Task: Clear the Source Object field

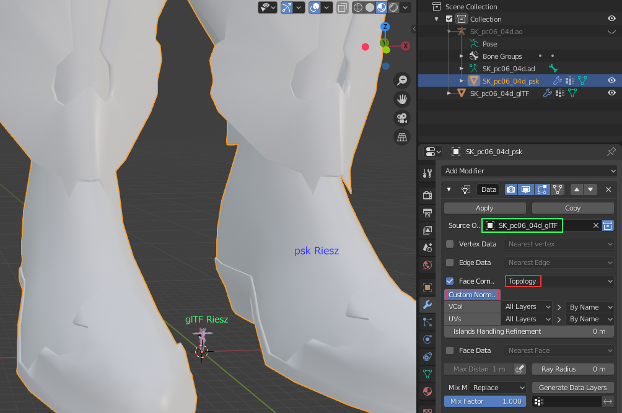Action: (x=595, y=225)
